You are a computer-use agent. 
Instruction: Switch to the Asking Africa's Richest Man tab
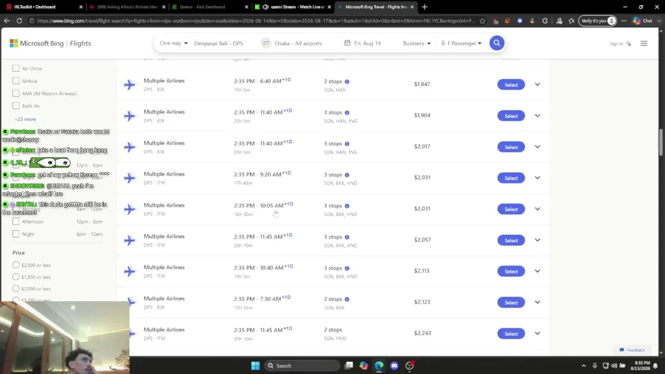click(x=126, y=7)
